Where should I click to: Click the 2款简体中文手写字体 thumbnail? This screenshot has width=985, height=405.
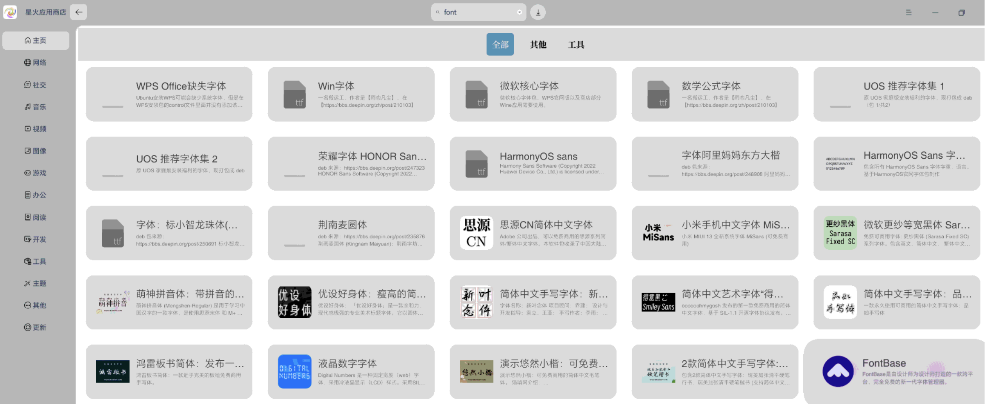coord(658,371)
